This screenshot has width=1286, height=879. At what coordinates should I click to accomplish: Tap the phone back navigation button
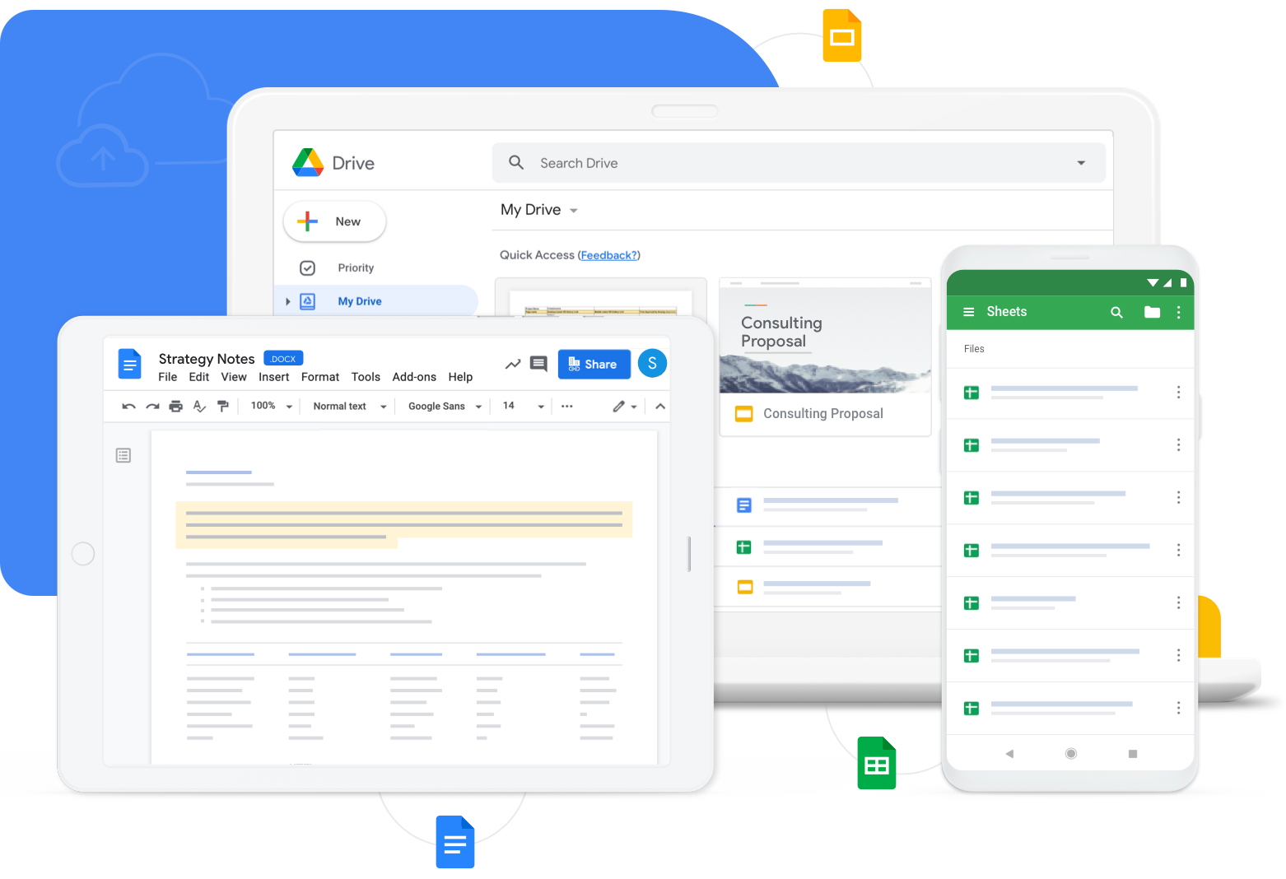click(x=1009, y=754)
